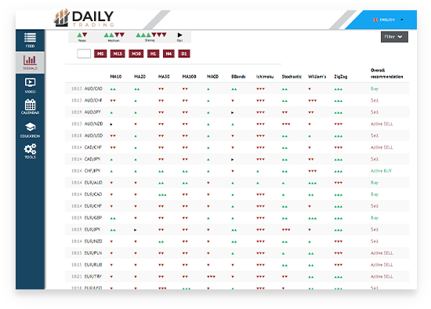This screenshot has height=309, width=431.
Task: Toggle the H1 timeframe button
Action: 153,53
